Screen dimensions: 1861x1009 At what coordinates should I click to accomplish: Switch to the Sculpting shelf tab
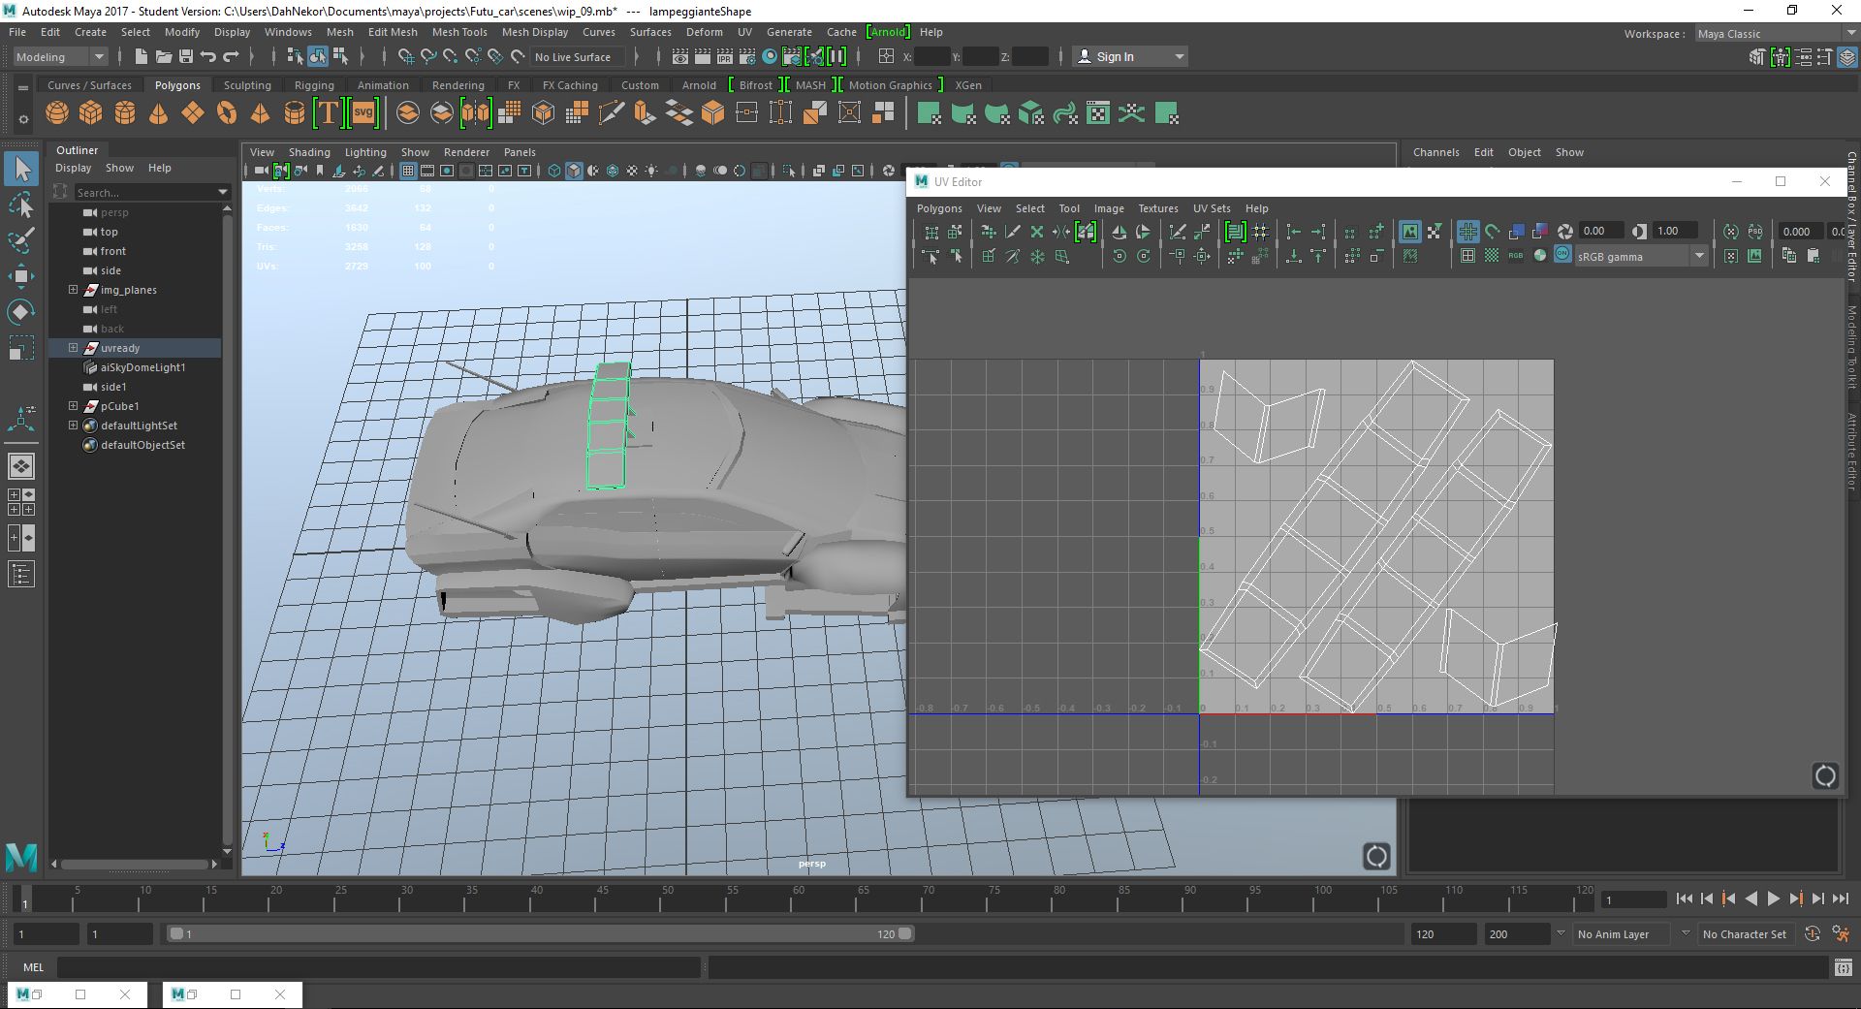pyautogui.click(x=247, y=85)
